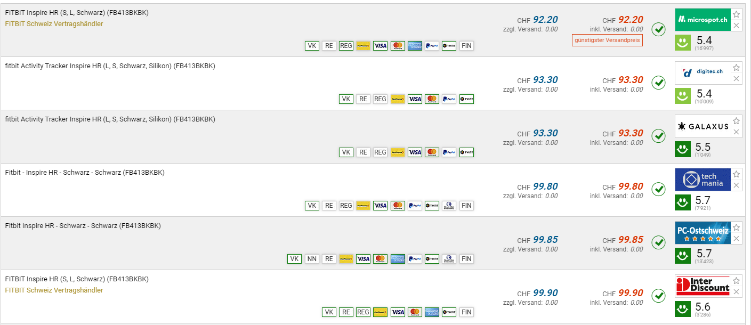Remove the digitec.ch offer with X icon

(736, 79)
